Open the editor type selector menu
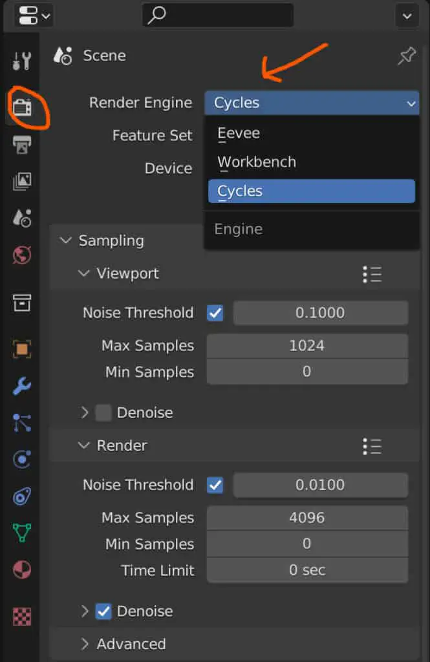The height and width of the screenshot is (662, 430). (33, 16)
